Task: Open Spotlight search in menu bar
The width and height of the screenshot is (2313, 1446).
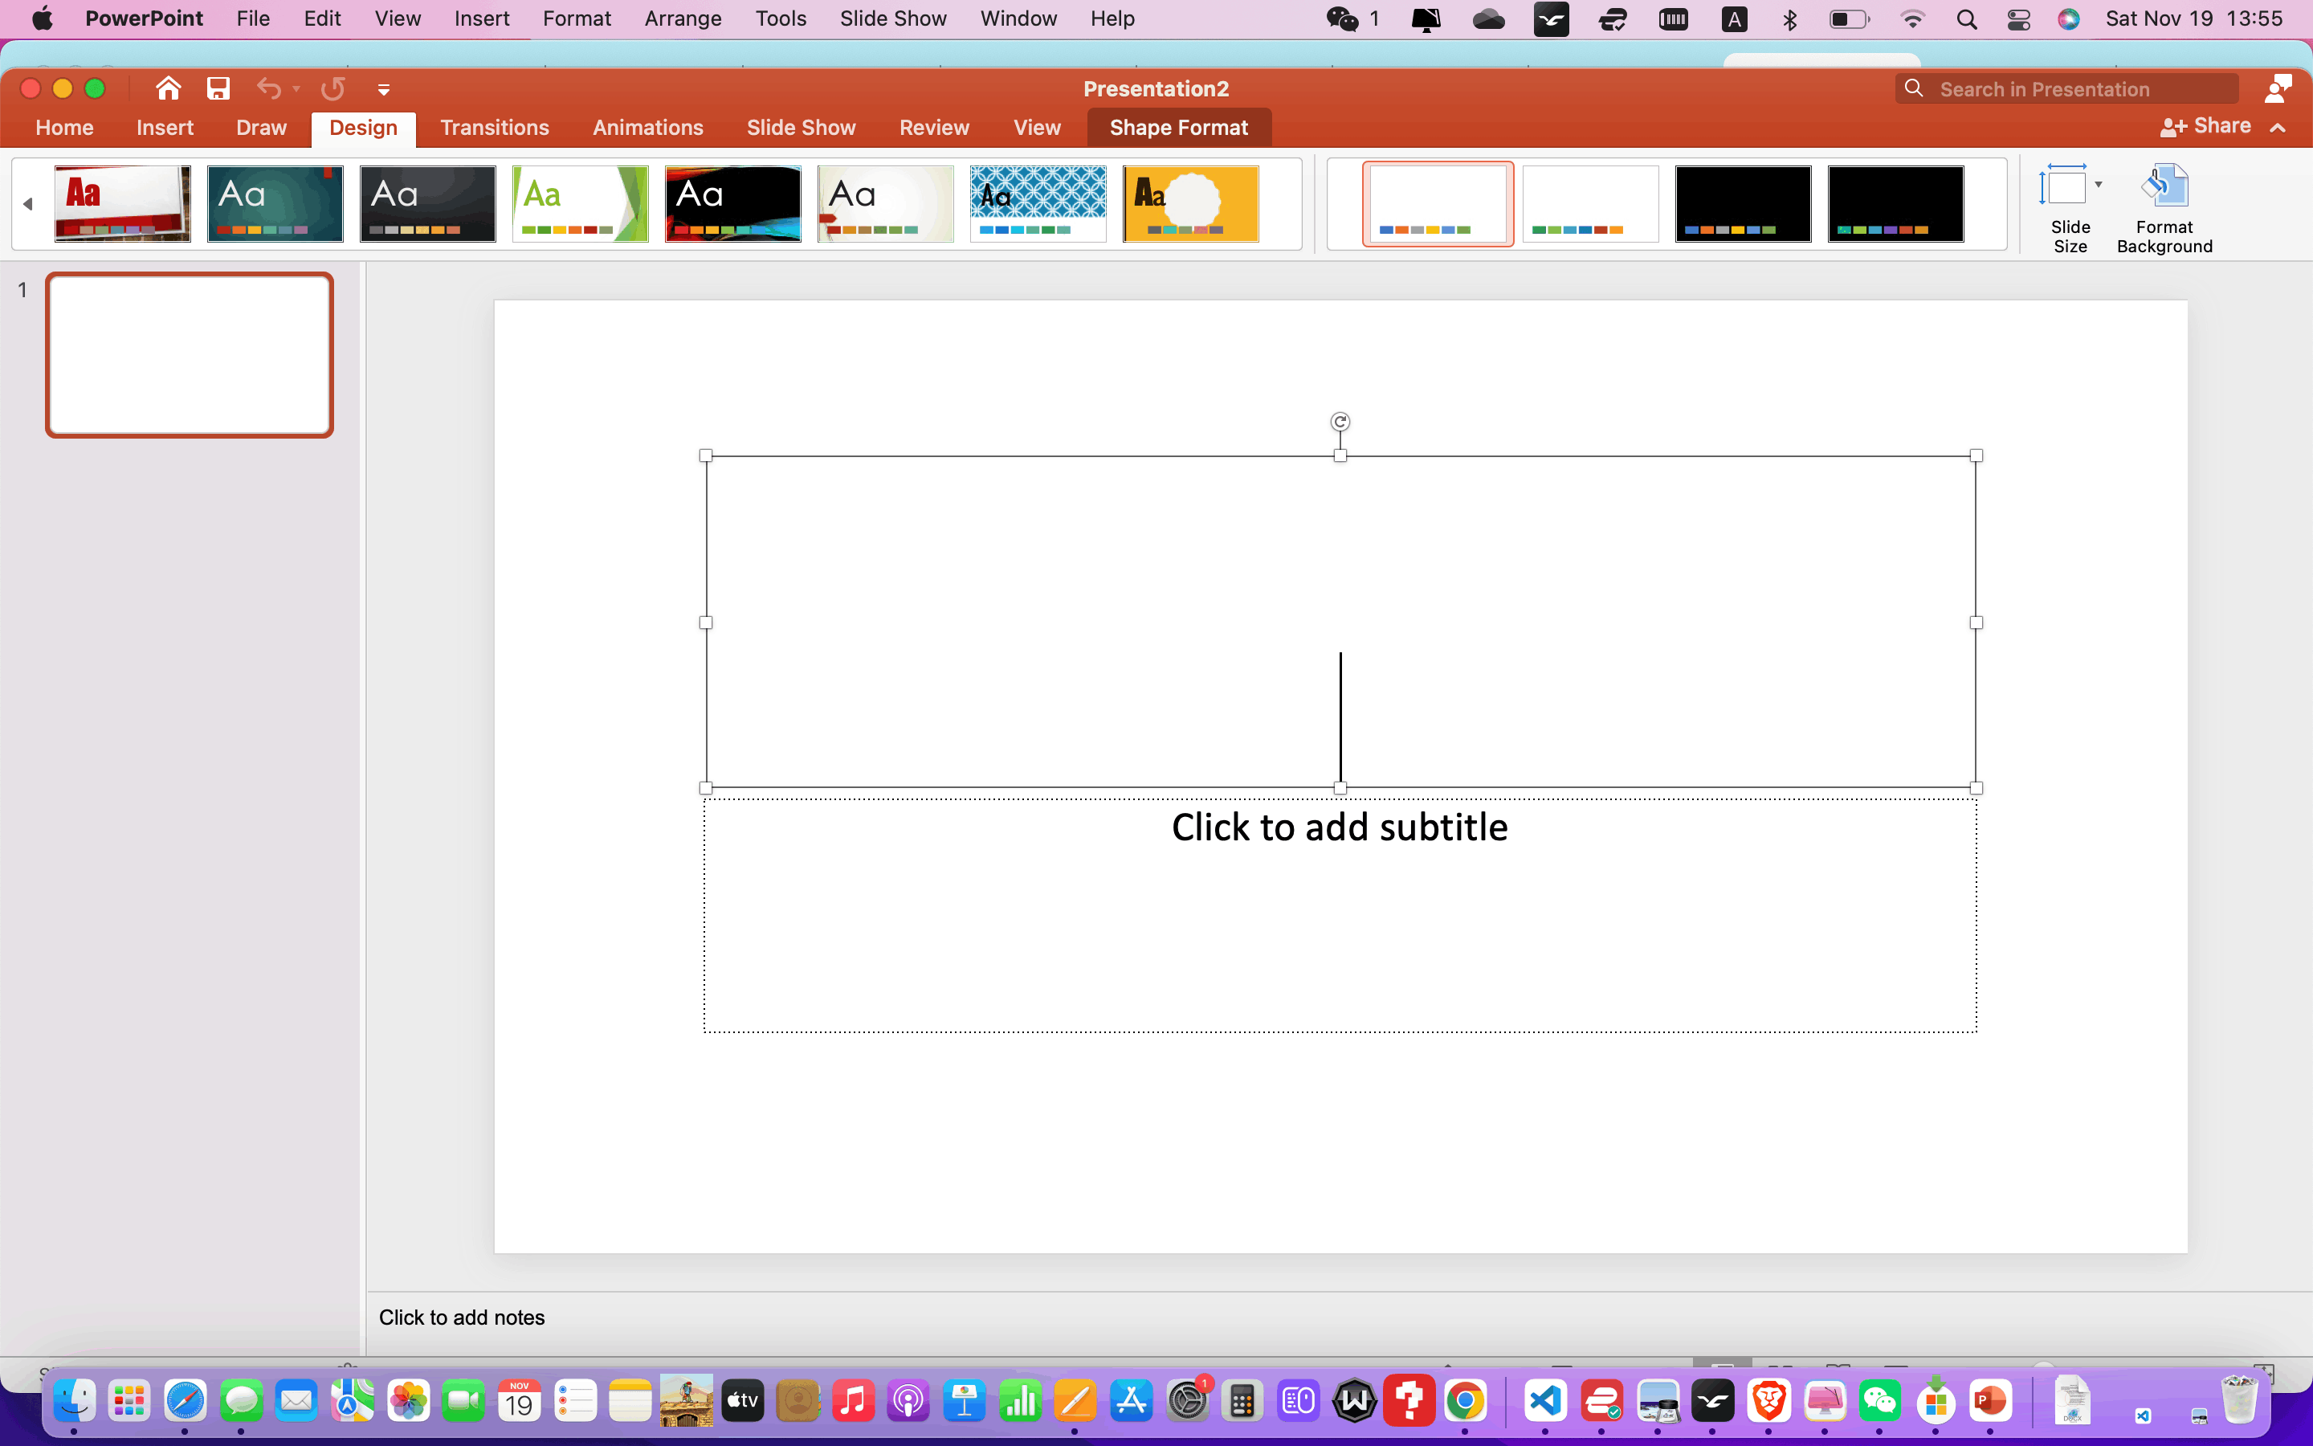Action: pos(1966,19)
